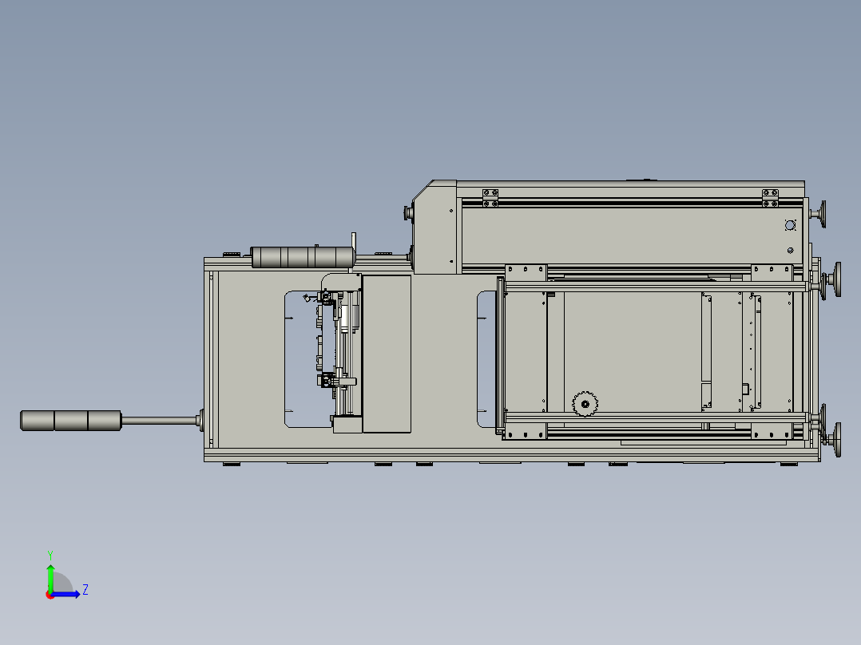Select the bottommost handwheel at the machine's right end
The image size is (861, 645).
click(837, 439)
